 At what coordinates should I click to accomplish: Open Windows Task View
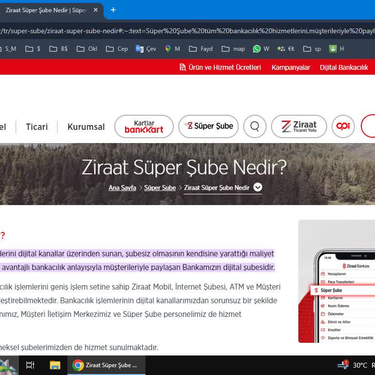point(30,365)
